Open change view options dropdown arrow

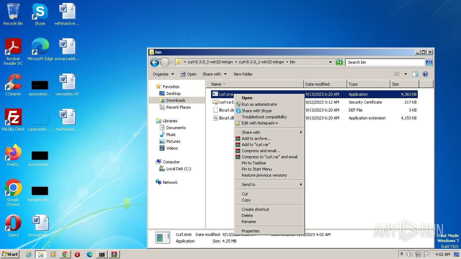406,74
